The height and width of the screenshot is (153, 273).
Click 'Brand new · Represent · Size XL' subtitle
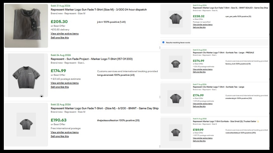(x=205, y=10)
